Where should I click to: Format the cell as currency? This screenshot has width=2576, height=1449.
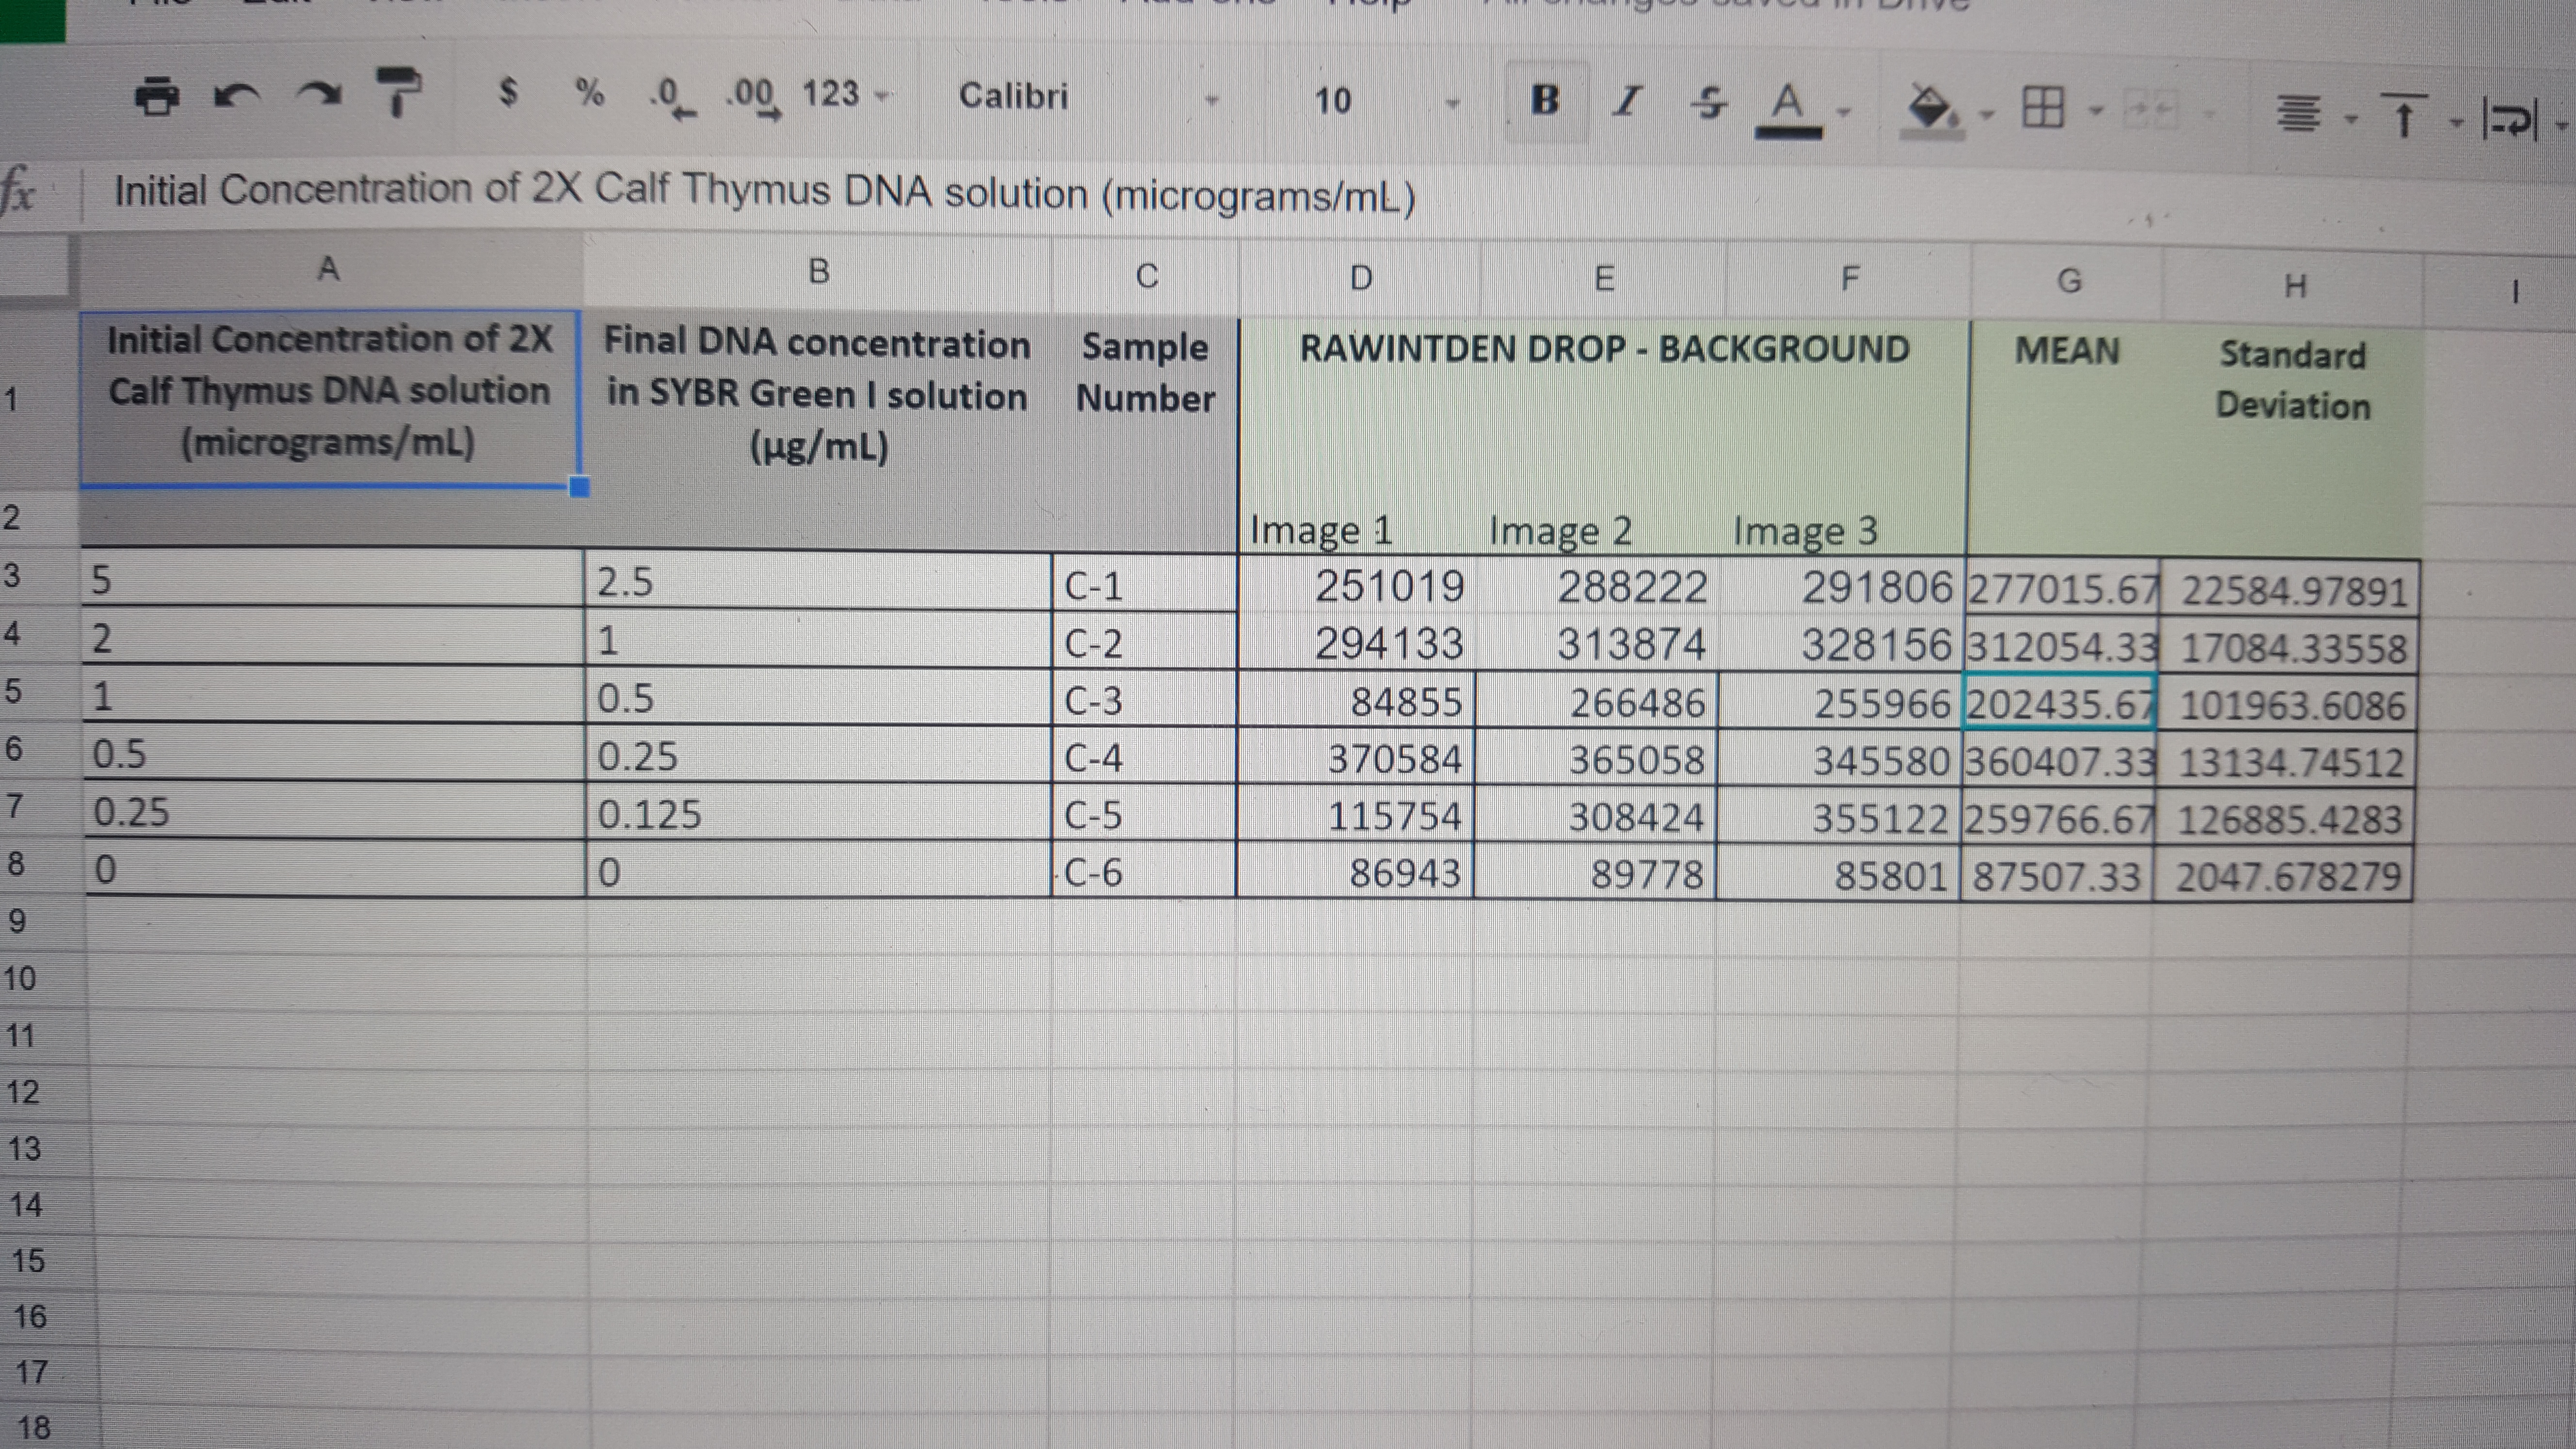click(x=508, y=93)
